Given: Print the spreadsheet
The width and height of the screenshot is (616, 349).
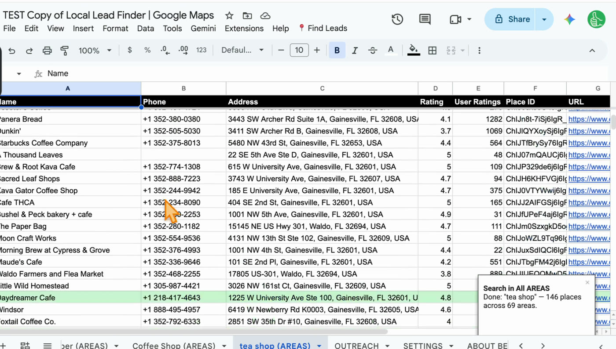Looking at the screenshot, I should coord(47,50).
